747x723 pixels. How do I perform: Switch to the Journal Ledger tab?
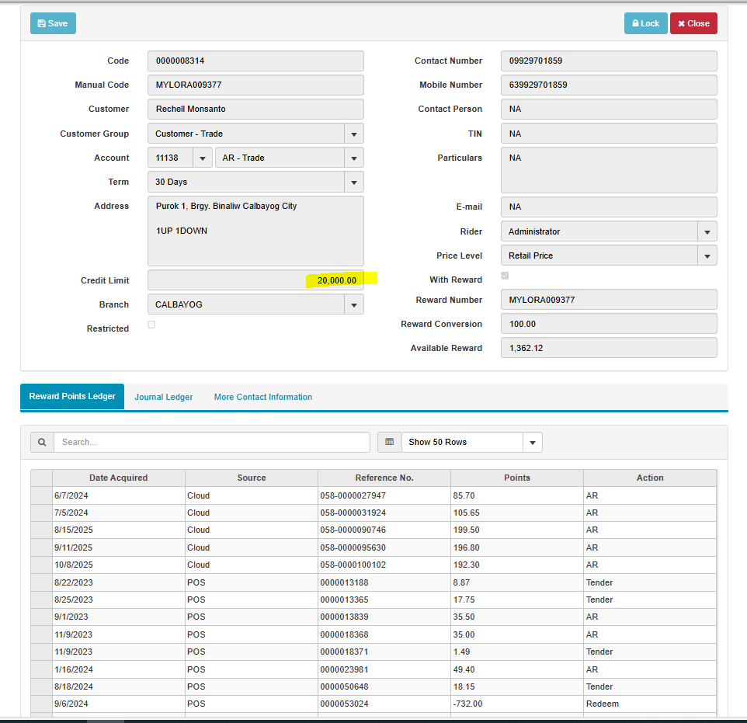pyautogui.click(x=163, y=397)
